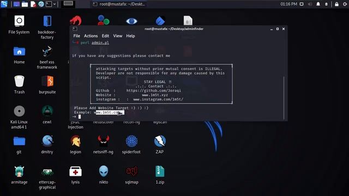
Task: Select the workspace switcher in the panel
Action: 68,4
